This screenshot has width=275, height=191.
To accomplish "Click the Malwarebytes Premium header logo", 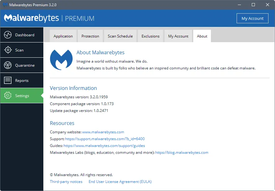I will point(49,18).
